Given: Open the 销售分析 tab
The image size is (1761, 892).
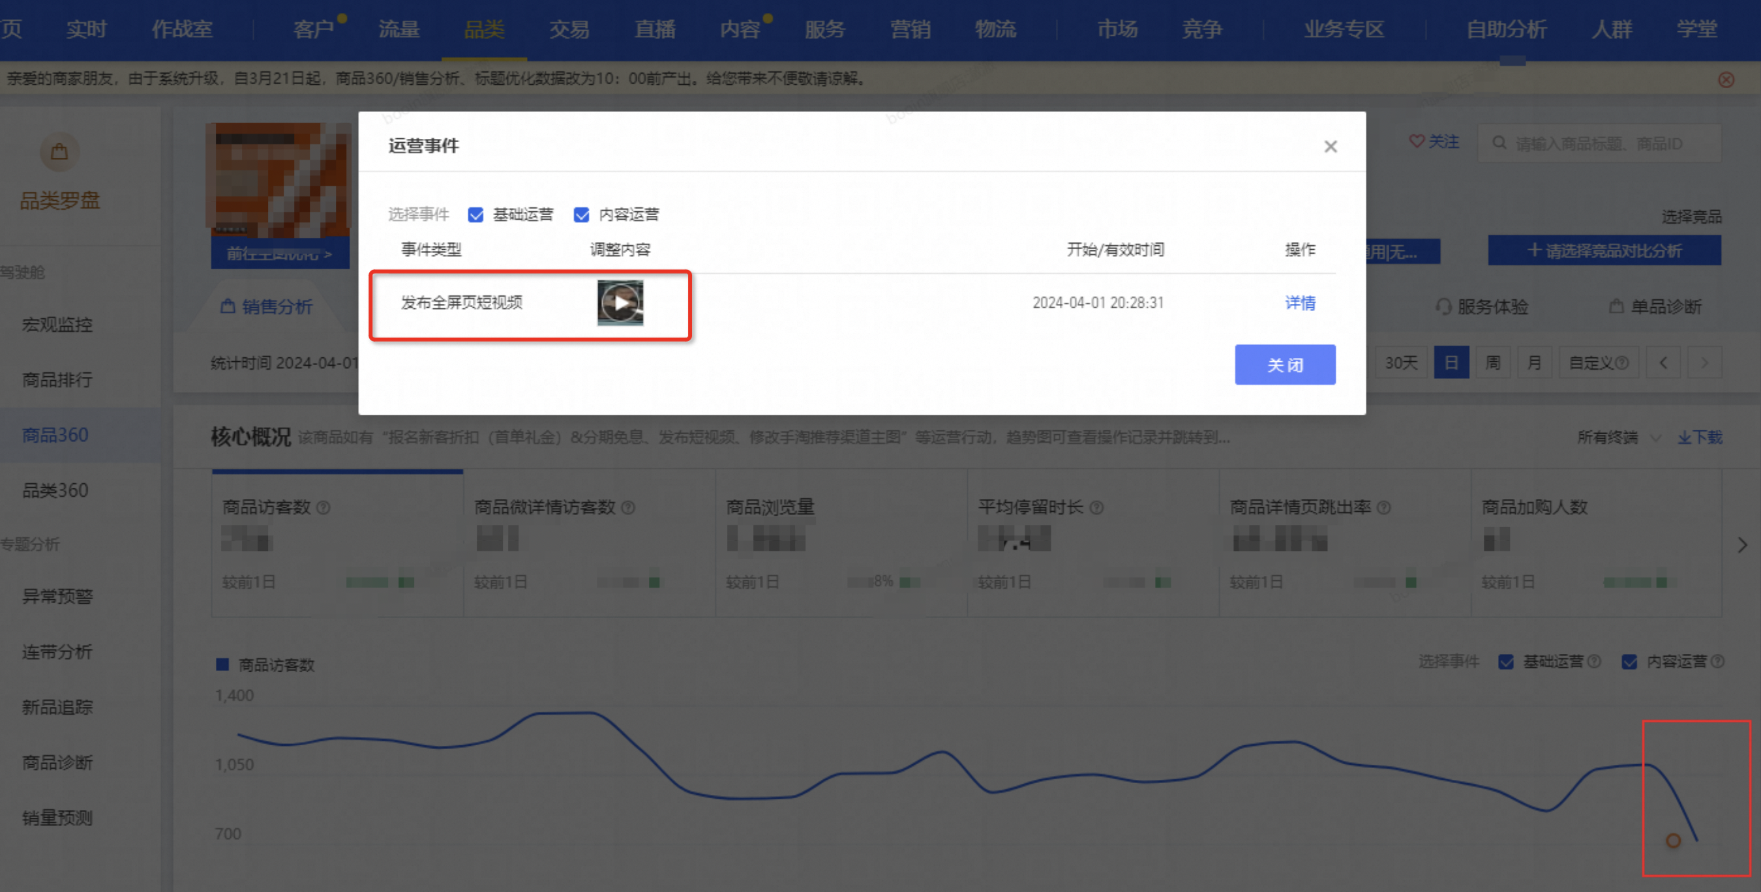Looking at the screenshot, I should [267, 306].
